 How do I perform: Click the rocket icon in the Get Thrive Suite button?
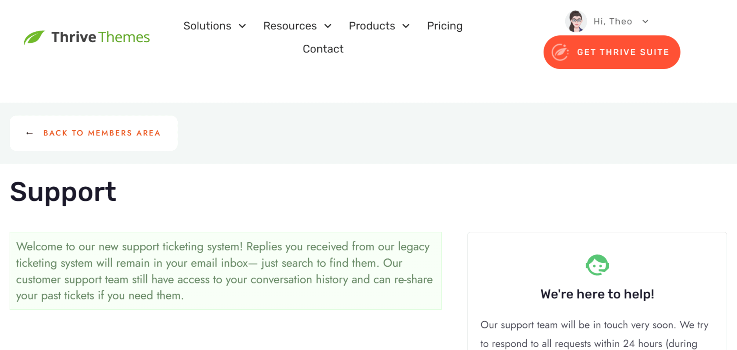pos(560,52)
